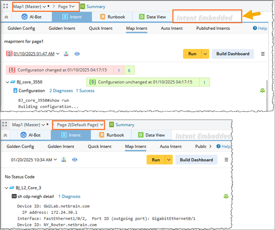
Task: Click the Run button in the bottom panel
Action: 156,160
